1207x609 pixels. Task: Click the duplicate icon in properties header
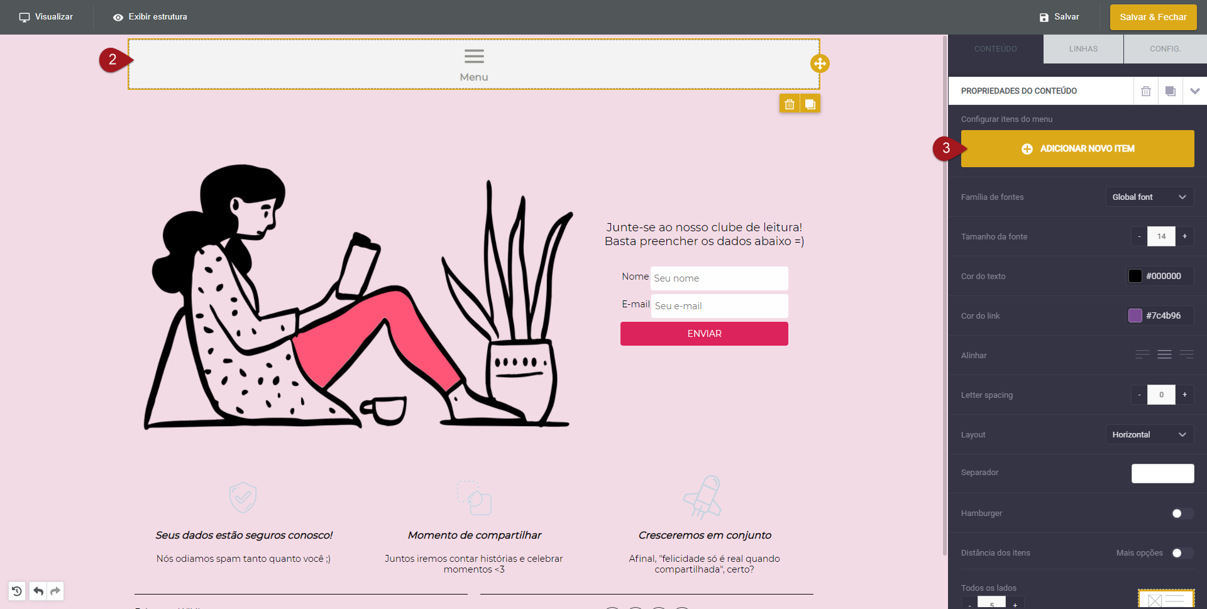coord(1170,91)
